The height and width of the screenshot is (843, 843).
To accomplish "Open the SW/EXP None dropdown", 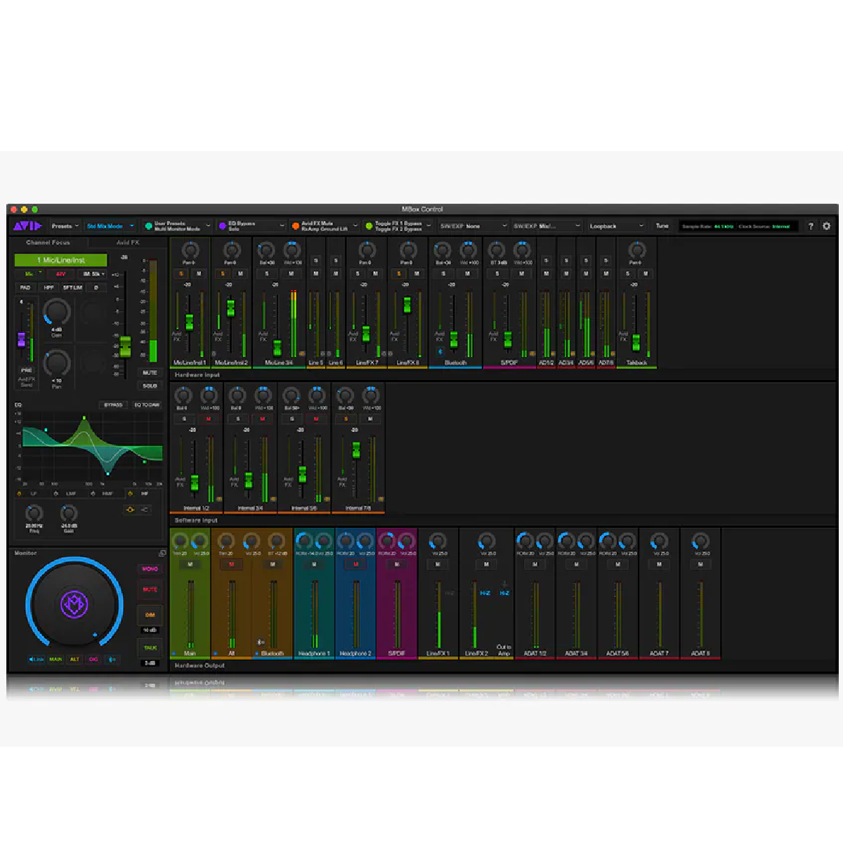I will click(473, 226).
